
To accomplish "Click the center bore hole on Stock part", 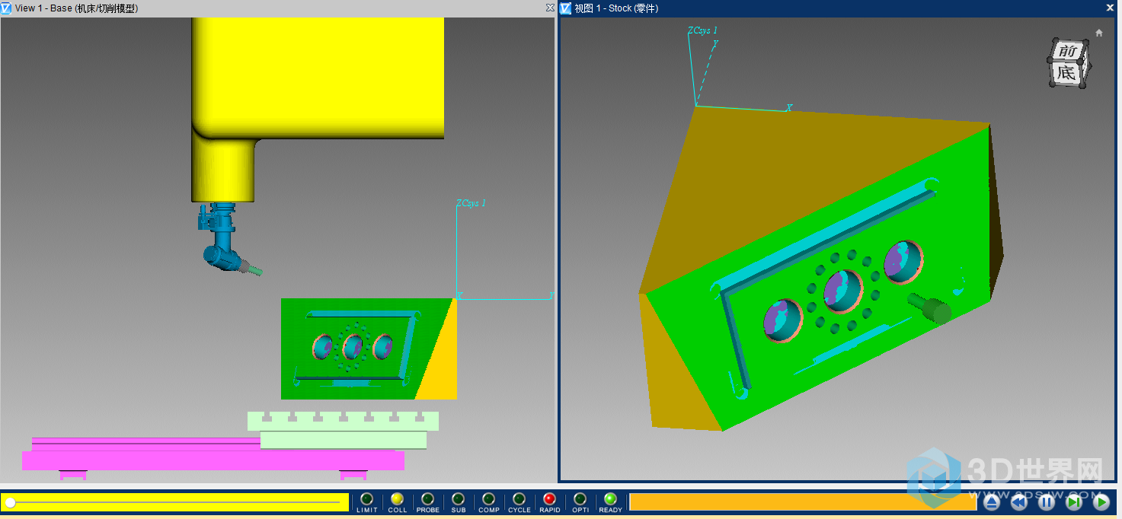I will (843, 290).
